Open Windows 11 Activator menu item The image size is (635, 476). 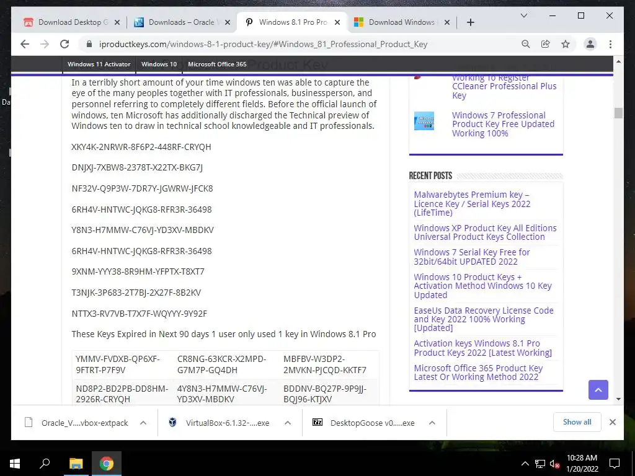coord(99,64)
